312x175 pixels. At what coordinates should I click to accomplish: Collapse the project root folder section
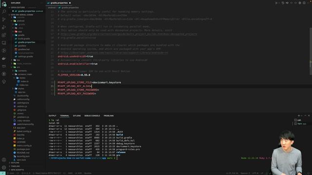coord(22,15)
